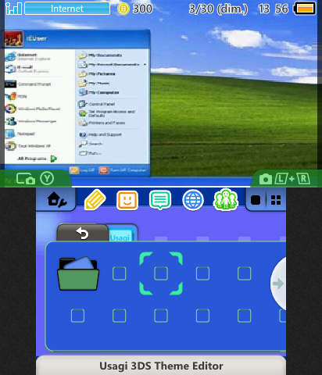
Task: Open Friend List smiley icon
Action: [x=127, y=200]
